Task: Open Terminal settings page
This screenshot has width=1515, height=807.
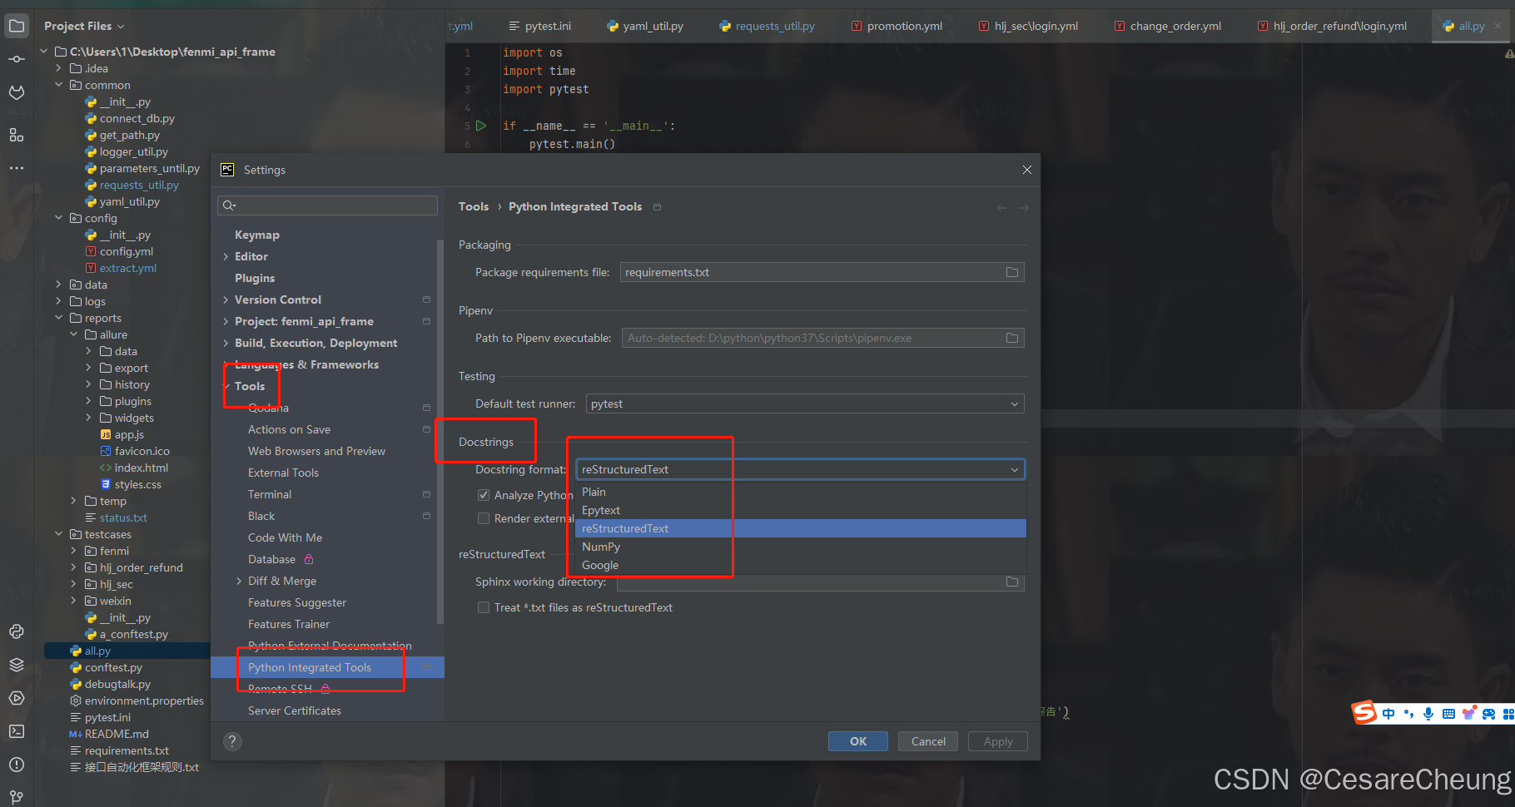Action: click(270, 494)
